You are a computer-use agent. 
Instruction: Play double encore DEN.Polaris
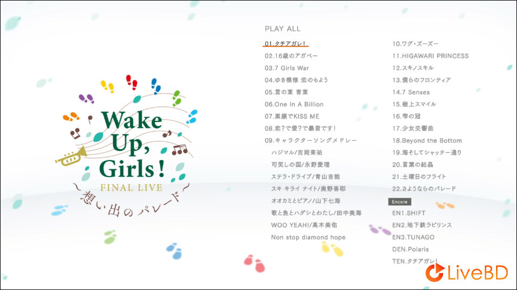tap(410, 249)
